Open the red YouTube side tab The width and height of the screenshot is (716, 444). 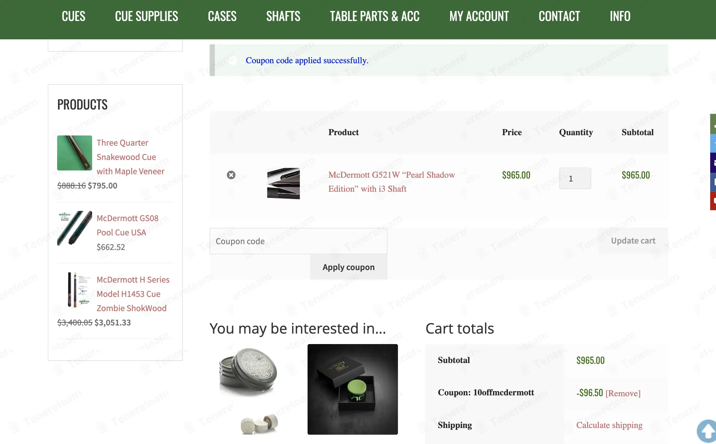click(713, 201)
